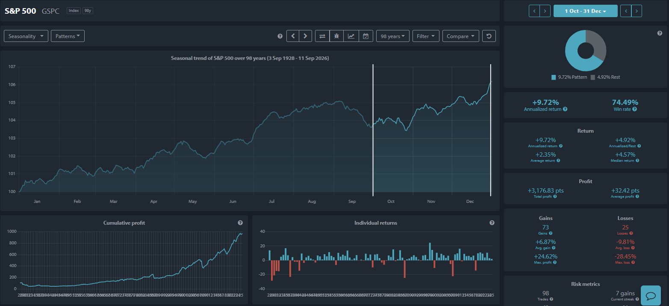Open help for Max. loss
The image size is (669, 306).
[634, 262]
